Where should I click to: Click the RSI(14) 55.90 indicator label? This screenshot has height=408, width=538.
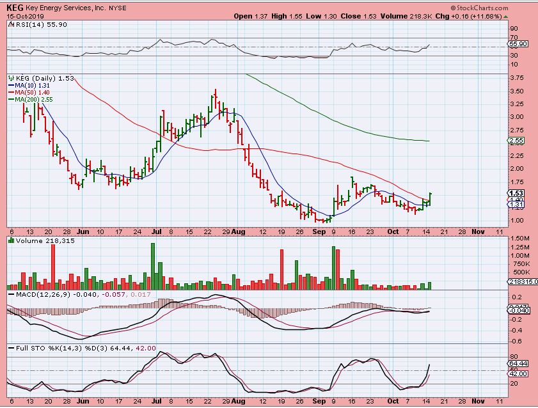[41, 25]
